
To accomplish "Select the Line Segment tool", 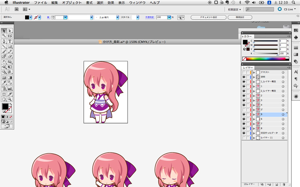I will pyautogui.click(x=4, y=46).
